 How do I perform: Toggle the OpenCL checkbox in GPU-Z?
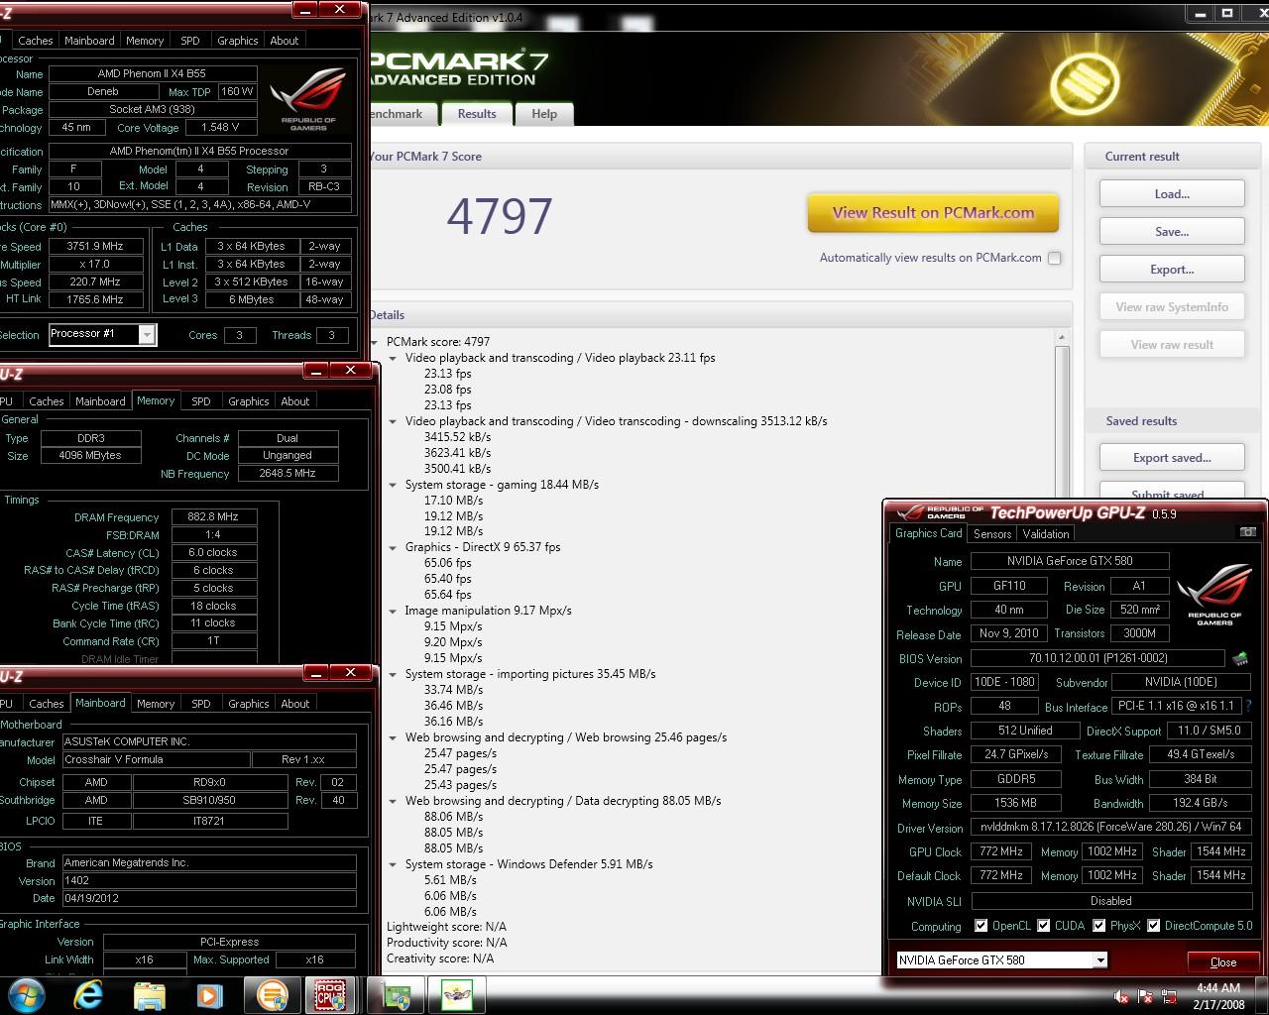click(x=981, y=926)
